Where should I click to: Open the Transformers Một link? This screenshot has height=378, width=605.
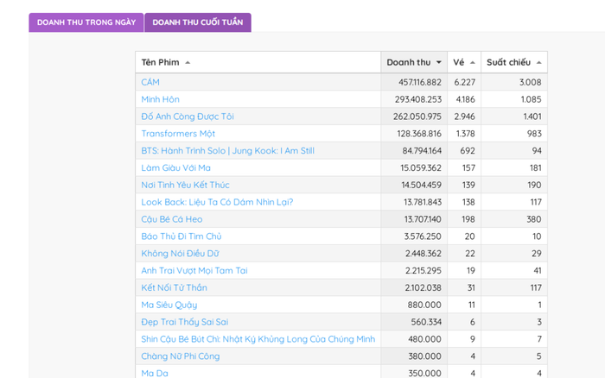[x=178, y=134]
